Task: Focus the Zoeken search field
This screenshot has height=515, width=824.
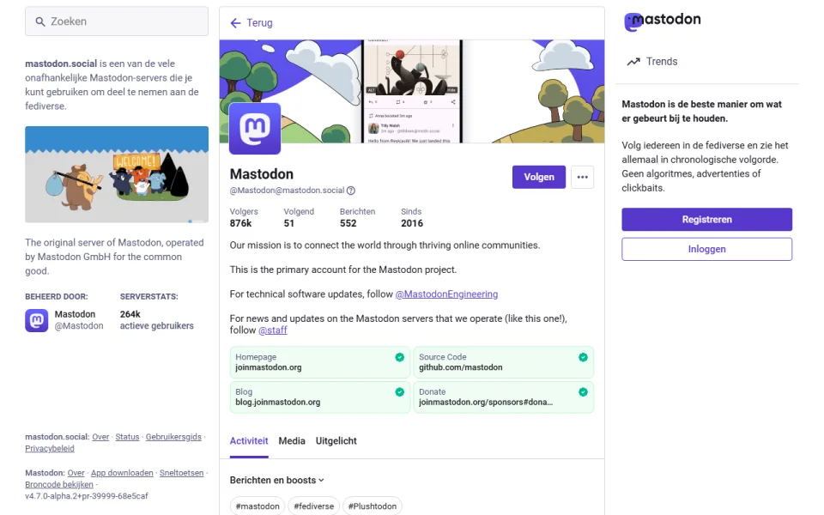Action: coord(117,21)
